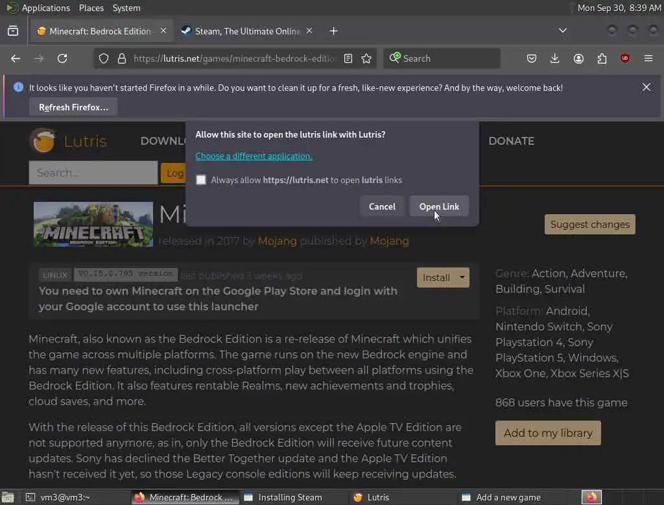Screen dimensions: 664x505
Task: Open the Firefox account icon
Action: pyautogui.click(x=578, y=58)
